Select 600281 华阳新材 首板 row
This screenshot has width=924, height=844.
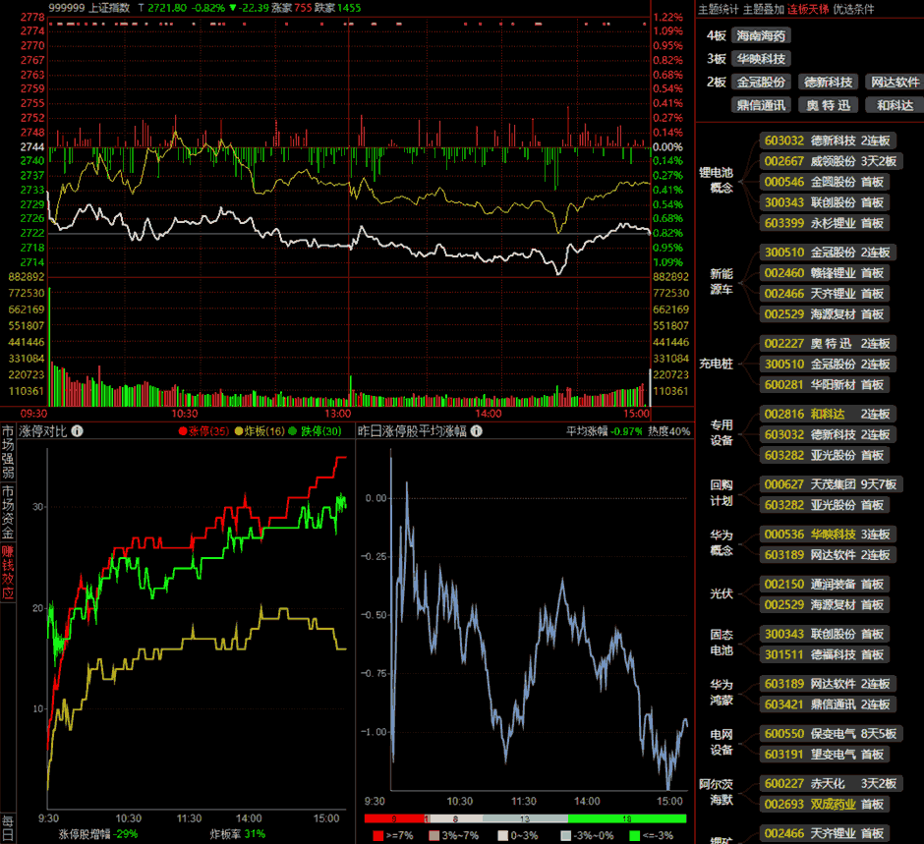click(x=824, y=384)
